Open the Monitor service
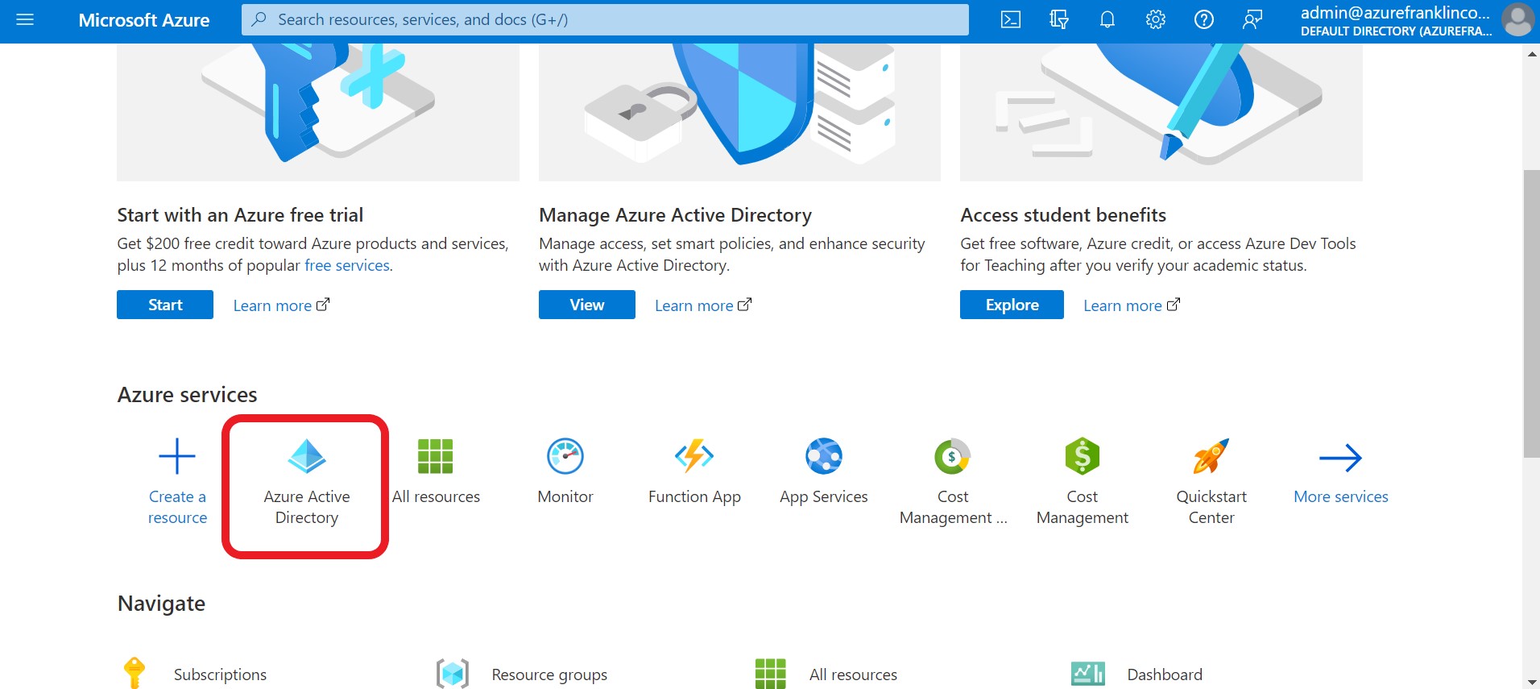This screenshot has width=1540, height=689. [565, 473]
